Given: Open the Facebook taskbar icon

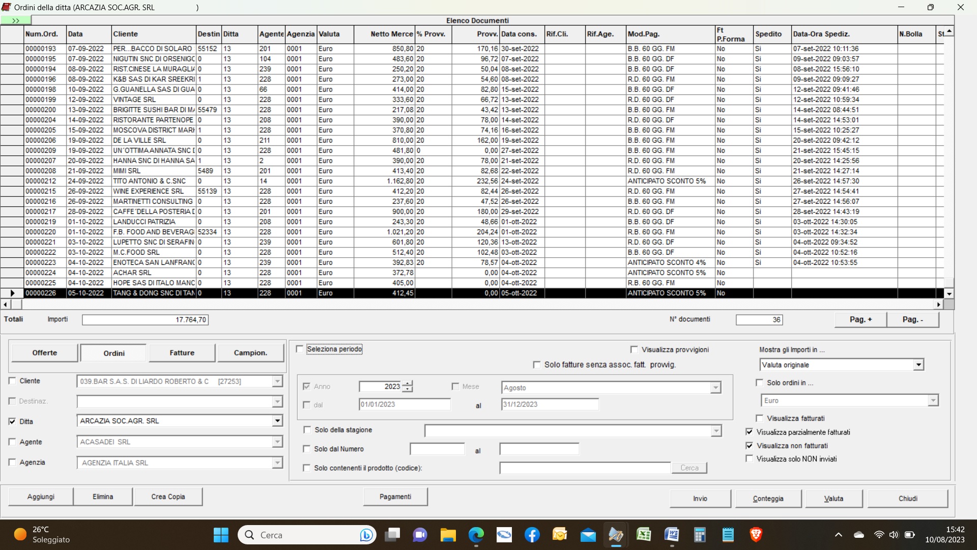Looking at the screenshot, I should coord(532,535).
